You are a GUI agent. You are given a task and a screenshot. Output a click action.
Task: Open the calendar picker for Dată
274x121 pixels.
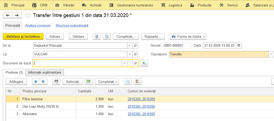click(239, 45)
